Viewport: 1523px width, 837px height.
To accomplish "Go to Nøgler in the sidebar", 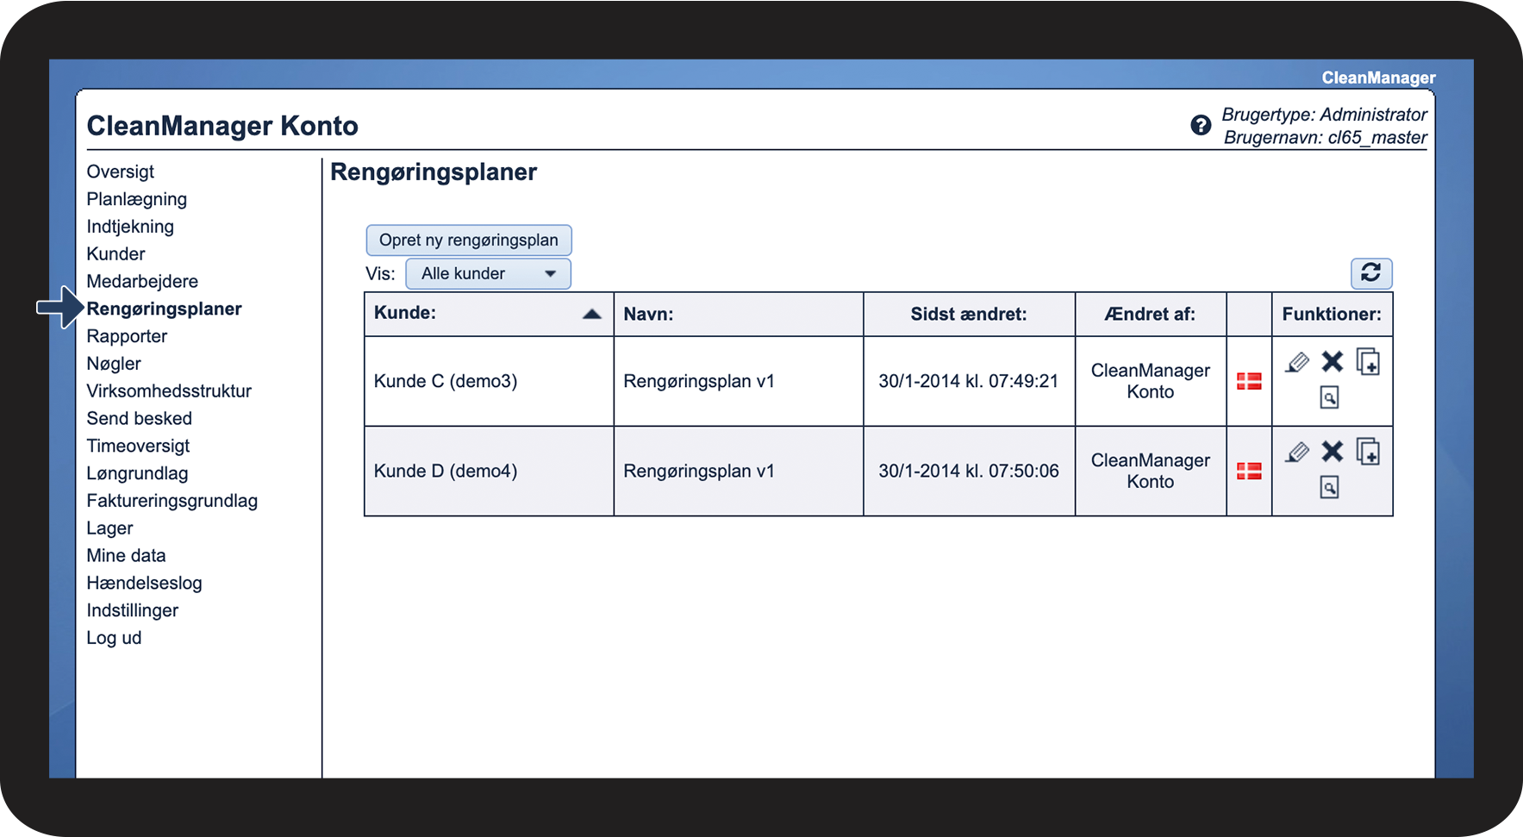I will tap(114, 364).
